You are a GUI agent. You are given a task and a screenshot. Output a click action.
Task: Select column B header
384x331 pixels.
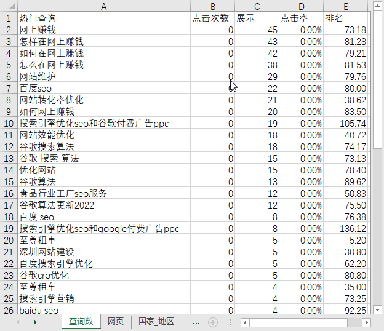[212, 6]
